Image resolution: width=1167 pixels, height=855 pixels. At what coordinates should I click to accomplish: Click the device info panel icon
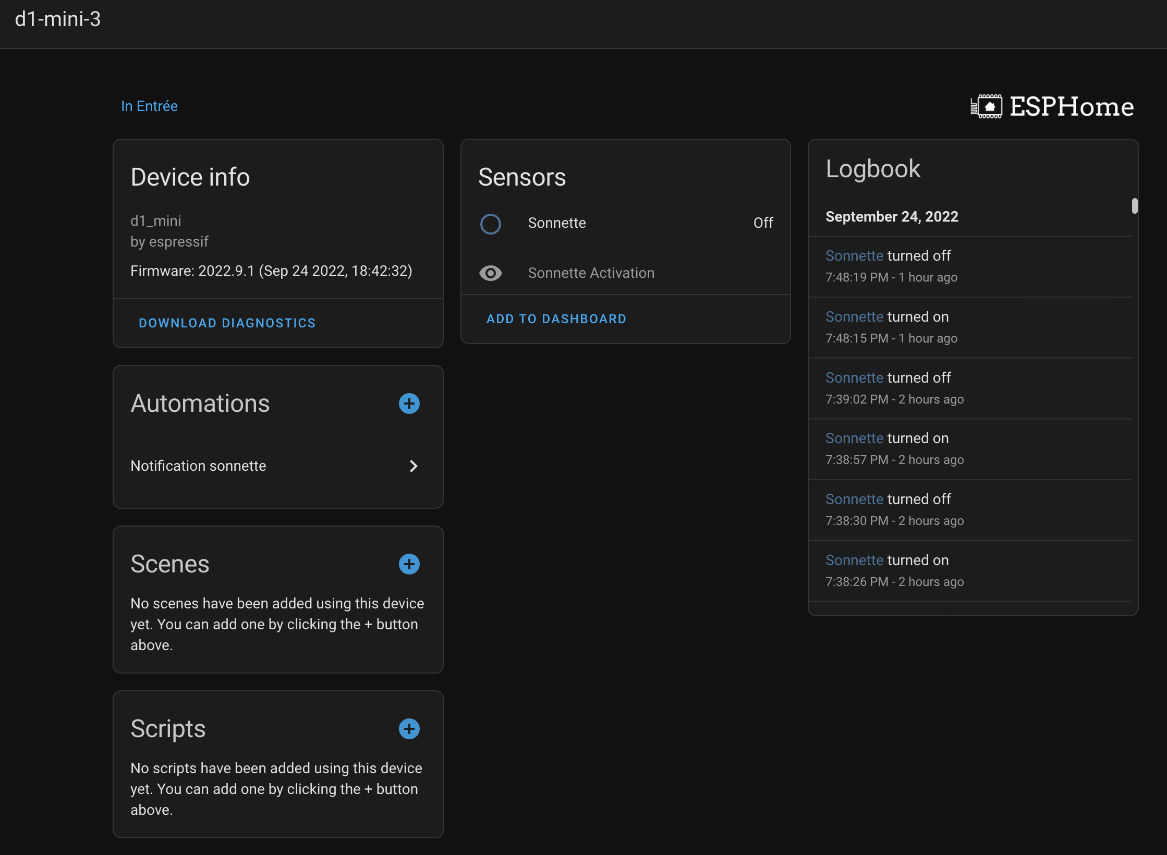pyautogui.click(x=986, y=107)
